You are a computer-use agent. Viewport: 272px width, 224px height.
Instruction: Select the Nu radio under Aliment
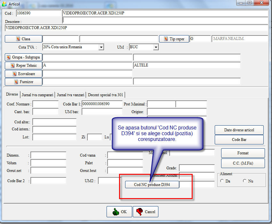point(245,181)
